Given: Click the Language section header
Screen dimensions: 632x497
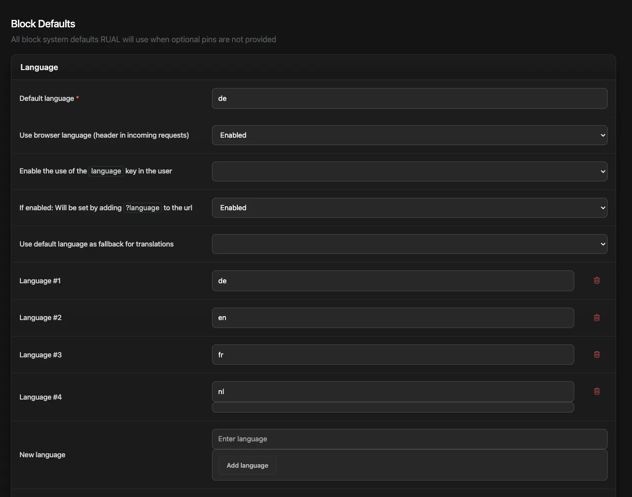Looking at the screenshot, I should [x=39, y=67].
